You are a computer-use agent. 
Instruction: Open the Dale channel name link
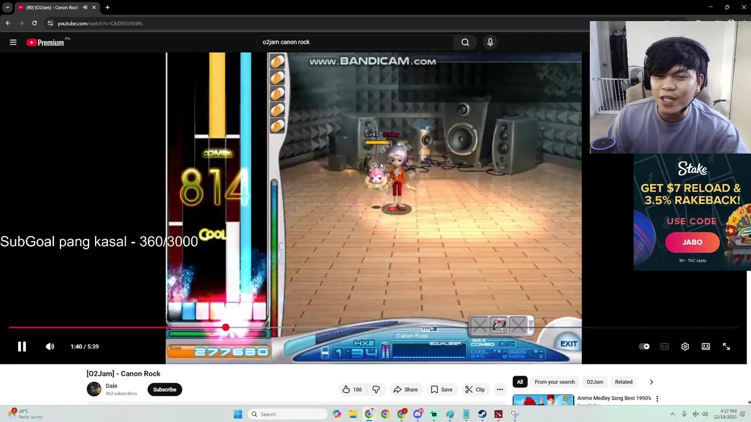point(111,386)
